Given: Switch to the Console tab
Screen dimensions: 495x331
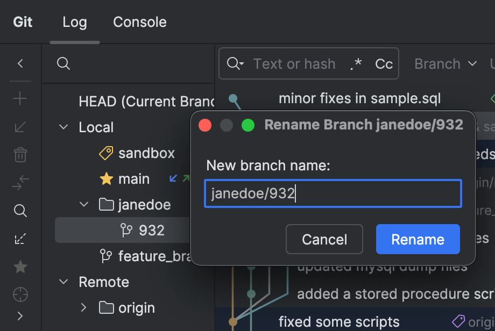Looking at the screenshot, I should click(x=139, y=22).
